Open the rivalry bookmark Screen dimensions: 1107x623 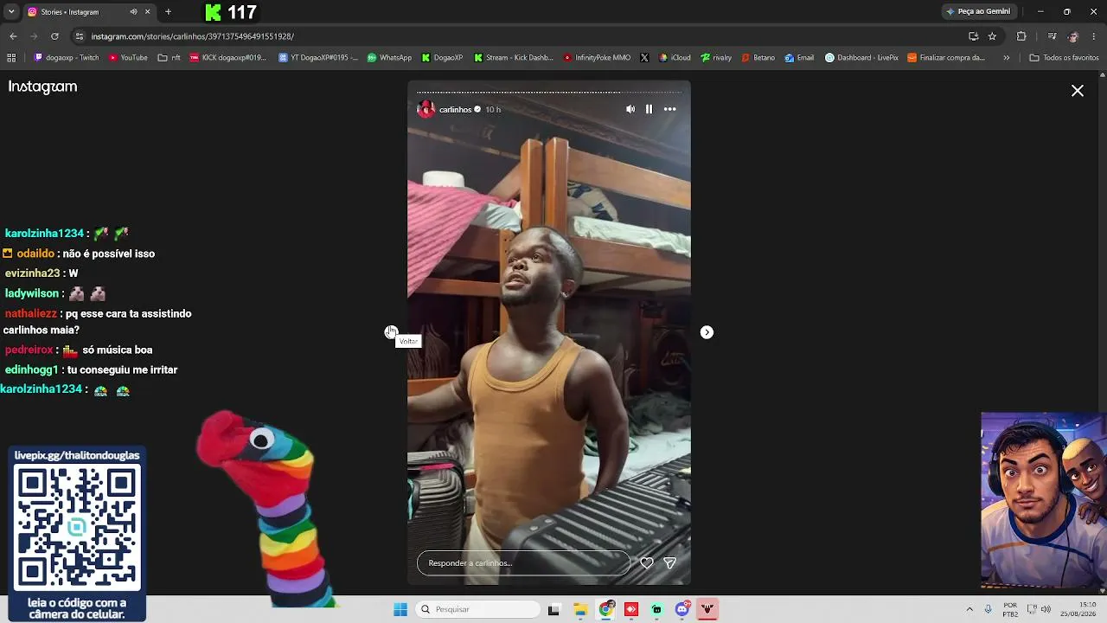[716, 58]
